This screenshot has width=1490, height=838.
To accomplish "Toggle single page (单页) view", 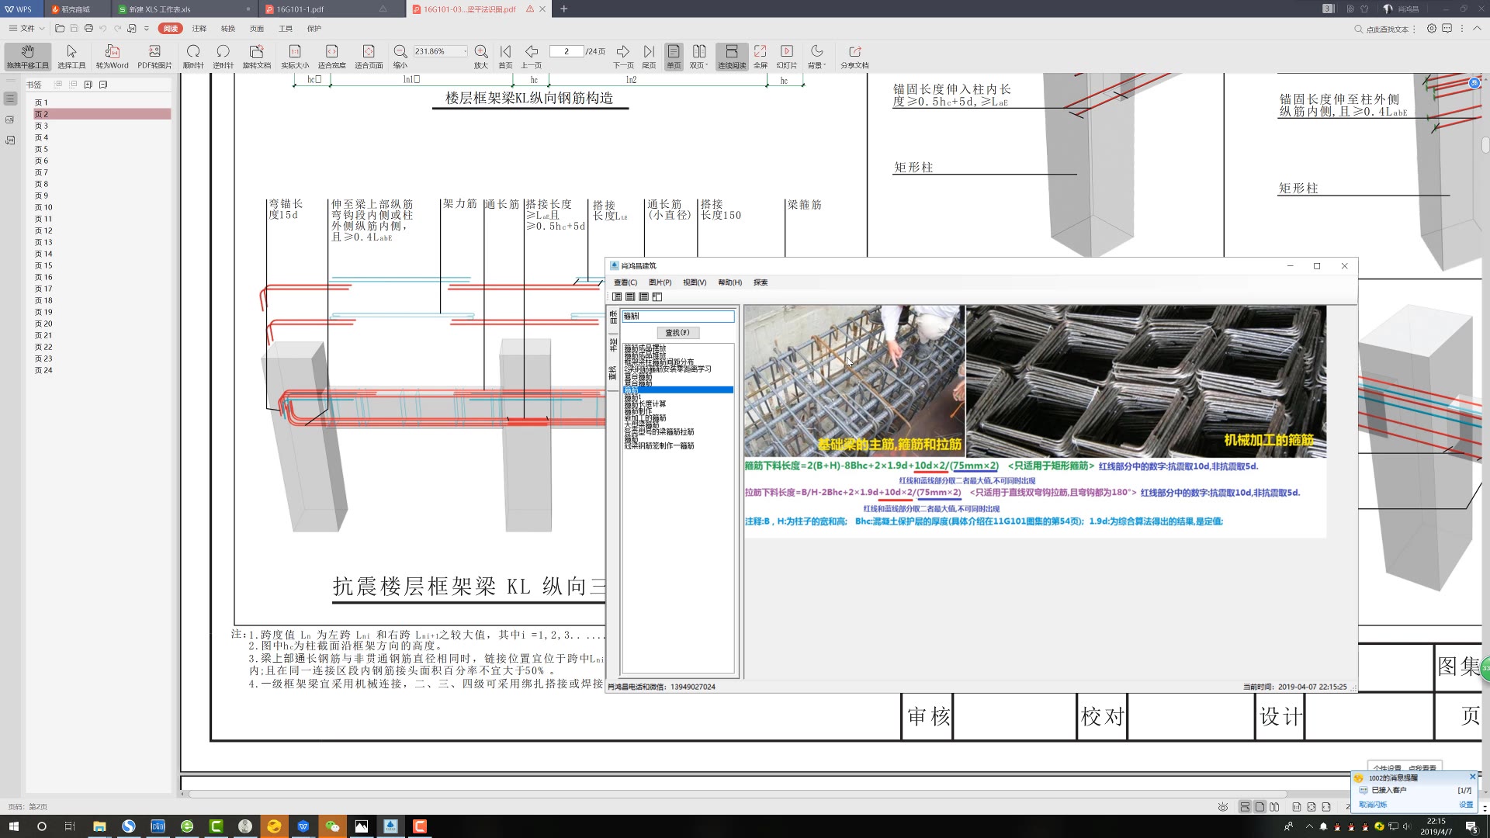I will point(673,56).
